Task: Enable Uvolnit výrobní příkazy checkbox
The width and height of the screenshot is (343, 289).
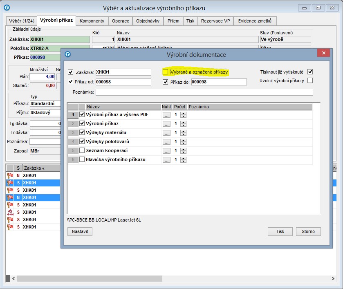Action: (310, 80)
